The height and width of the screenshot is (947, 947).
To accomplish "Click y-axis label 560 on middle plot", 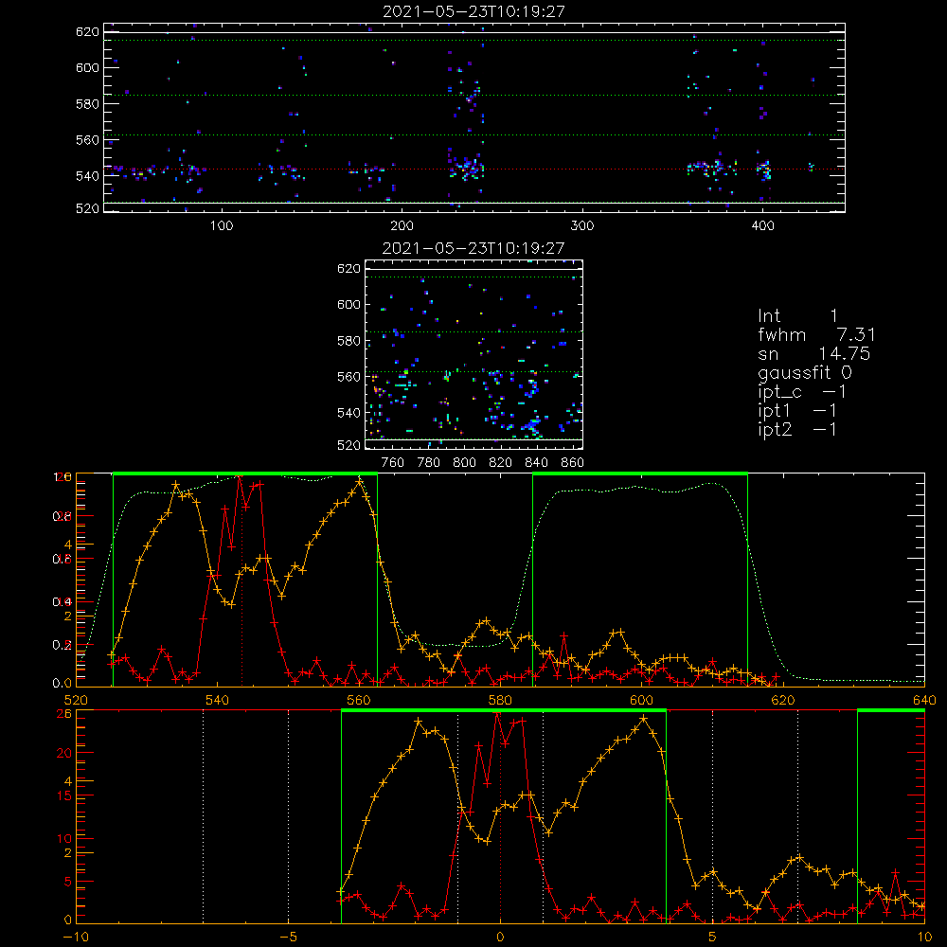I will coord(349,377).
